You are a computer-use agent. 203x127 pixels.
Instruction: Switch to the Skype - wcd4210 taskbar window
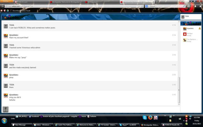[129, 125]
